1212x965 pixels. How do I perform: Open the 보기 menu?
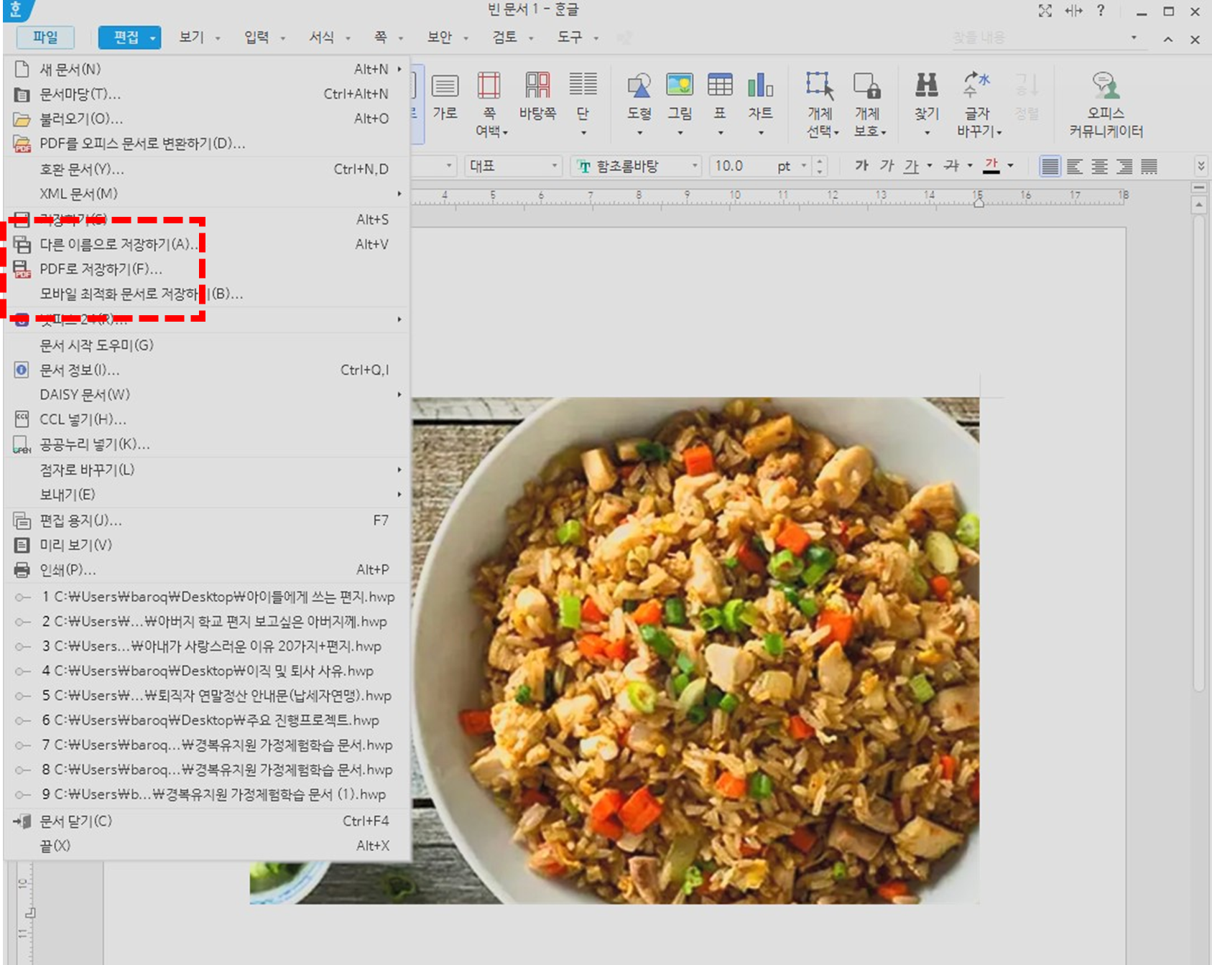[199, 37]
